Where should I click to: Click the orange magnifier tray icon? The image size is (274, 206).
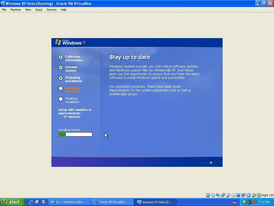point(254,202)
